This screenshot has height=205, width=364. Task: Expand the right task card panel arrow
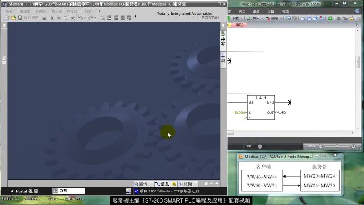tap(223, 26)
